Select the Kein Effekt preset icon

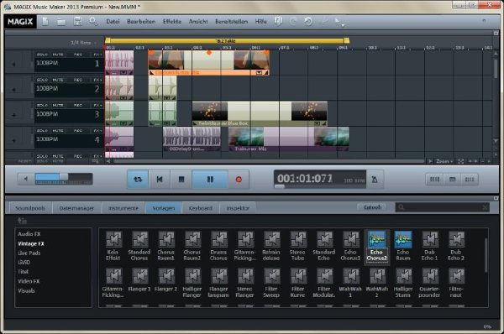pyautogui.click(x=113, y=239)
